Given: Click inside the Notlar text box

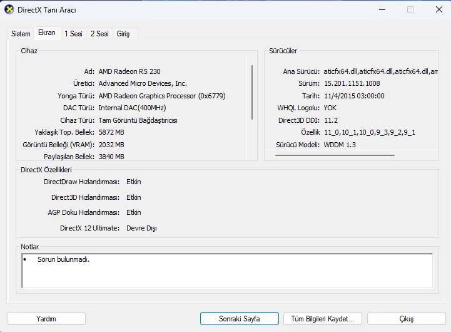Looking at the screenshot, I should pos(227,271).
